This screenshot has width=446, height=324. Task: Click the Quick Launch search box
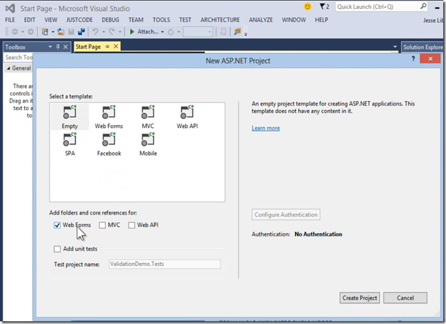pos(381,7)
